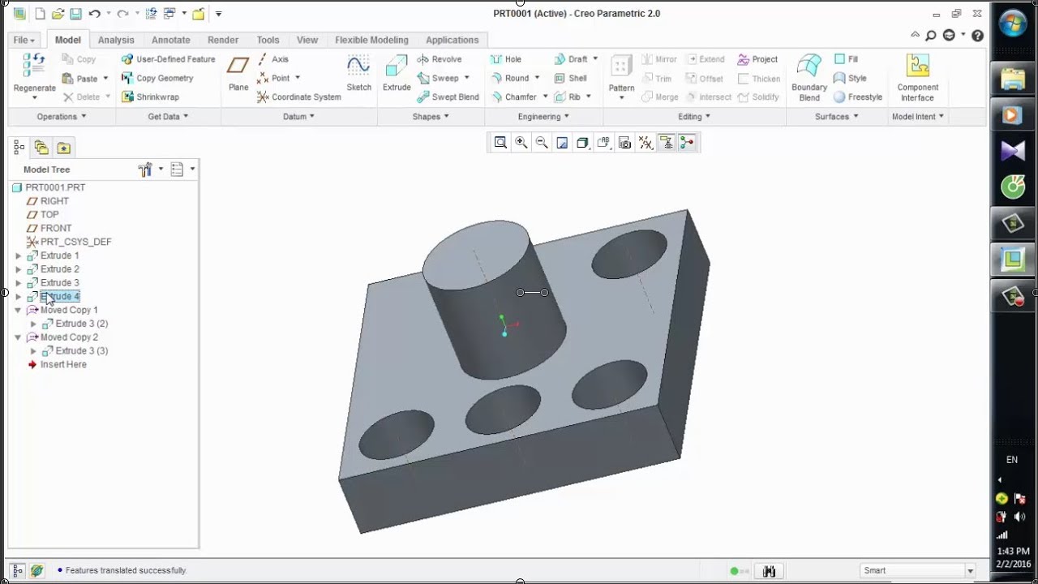Create a datum Axis

coord(272,59)
